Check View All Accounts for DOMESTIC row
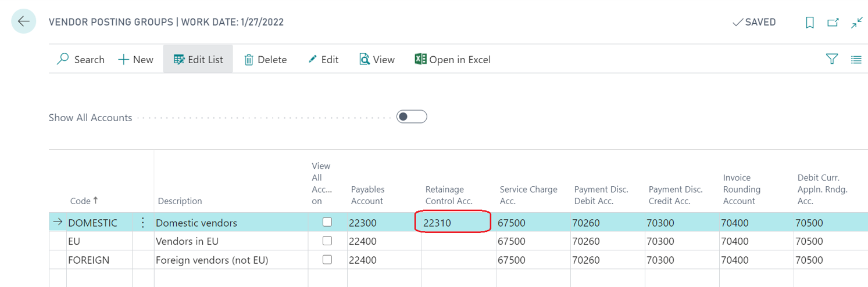This screenshot has height=287, width=868. point(327,222)
